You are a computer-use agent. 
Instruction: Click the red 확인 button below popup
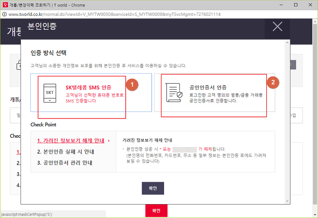point(157,211)
